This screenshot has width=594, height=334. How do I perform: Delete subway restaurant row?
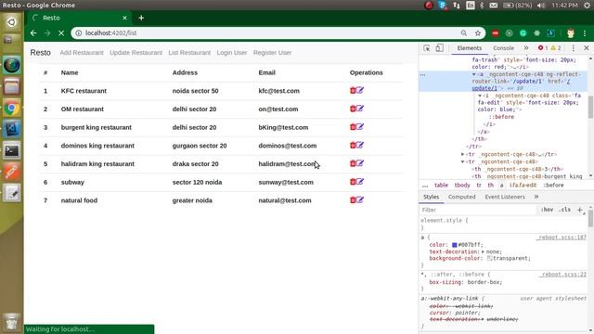click(x=353, y=182)
